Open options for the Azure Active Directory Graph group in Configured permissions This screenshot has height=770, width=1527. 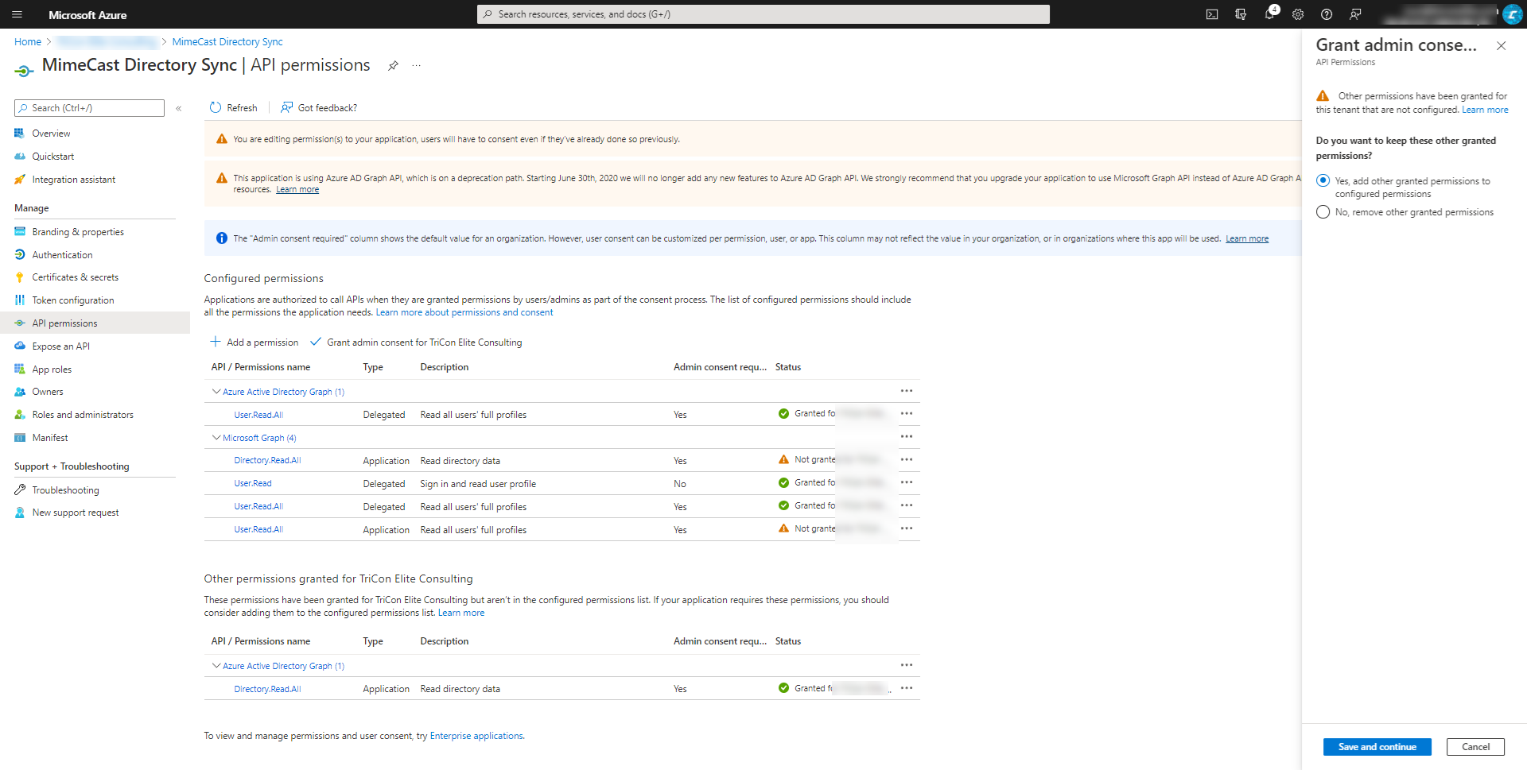907,391
